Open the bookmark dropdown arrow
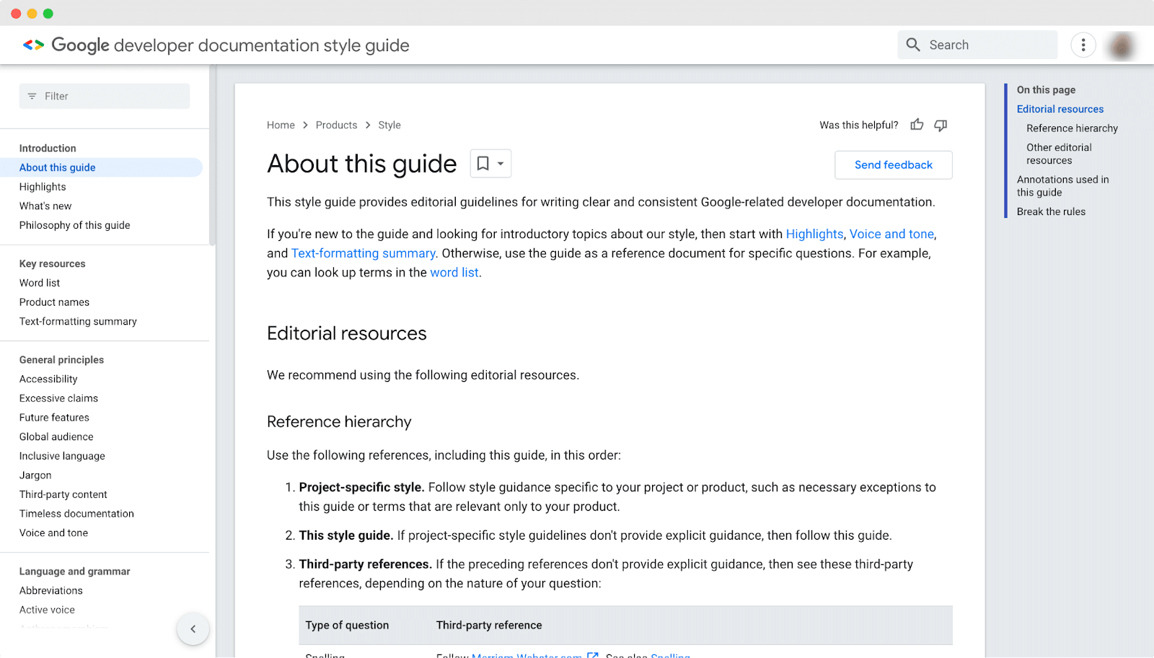This screenshot has height=658, width=1154. pyautogui.click(x=501, y=163)
